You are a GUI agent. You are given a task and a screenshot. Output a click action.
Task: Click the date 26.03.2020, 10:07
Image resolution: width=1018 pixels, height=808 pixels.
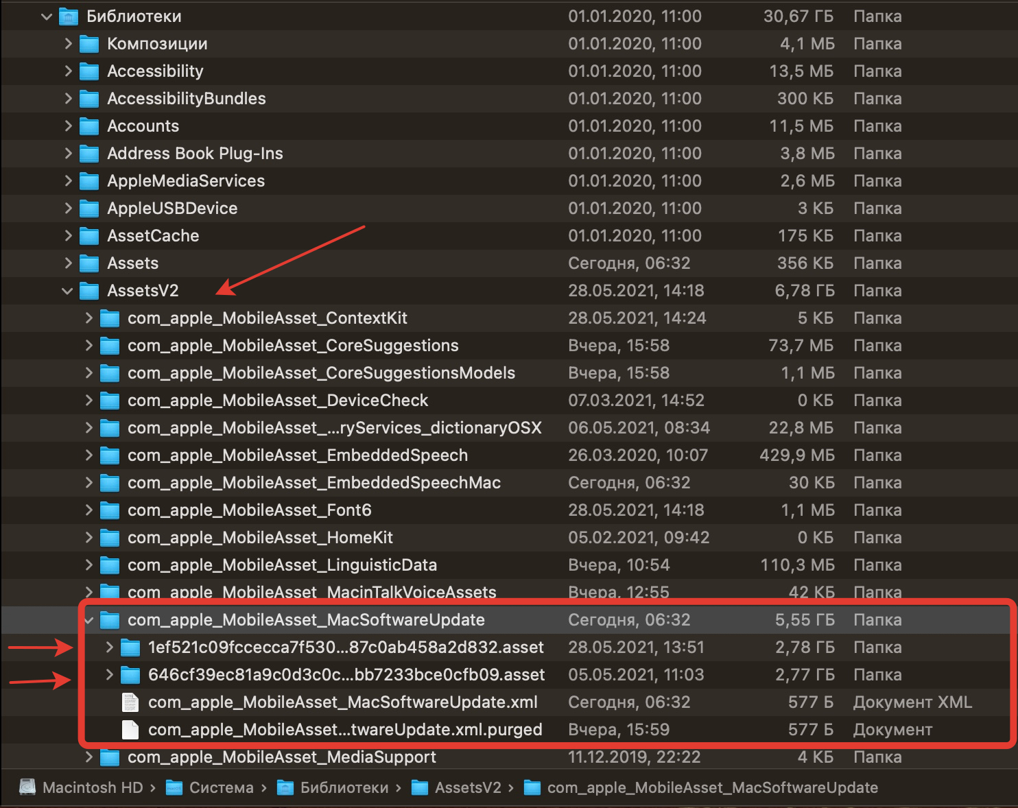637,455
